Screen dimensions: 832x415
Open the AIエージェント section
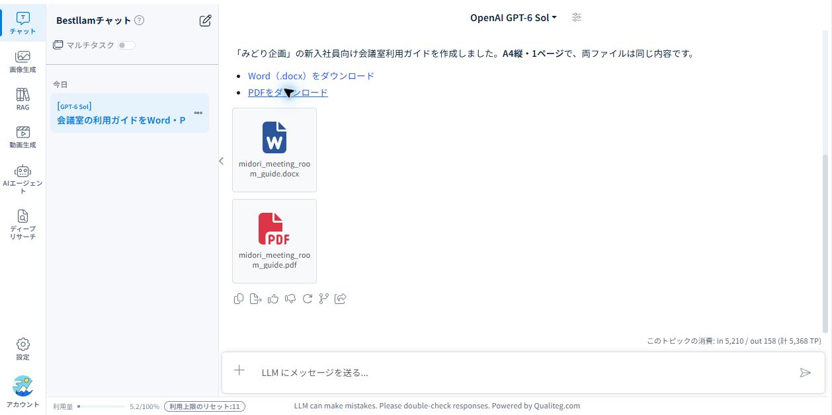[x=22, y=178]
